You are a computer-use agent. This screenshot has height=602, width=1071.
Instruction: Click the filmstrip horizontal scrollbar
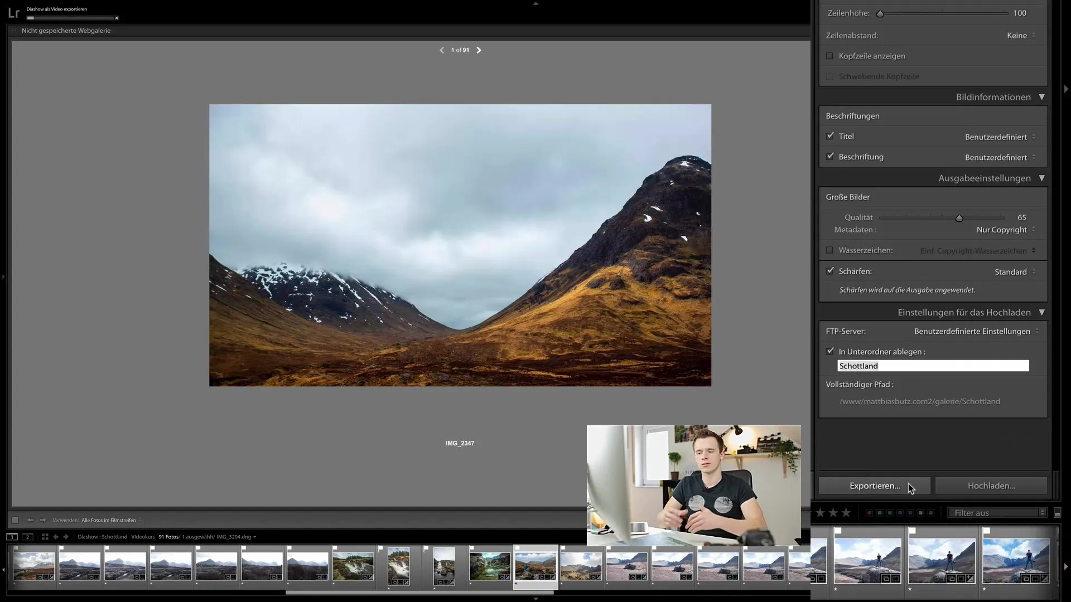pos(419,593)
